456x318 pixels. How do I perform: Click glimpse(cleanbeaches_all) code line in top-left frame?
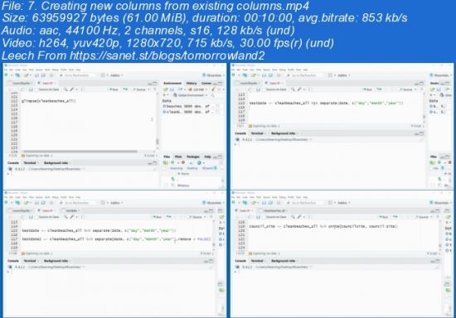click(49, 101)
